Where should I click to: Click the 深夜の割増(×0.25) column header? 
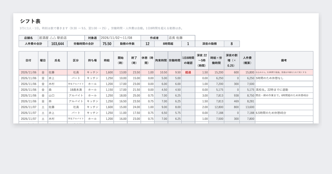coord(232,60)
